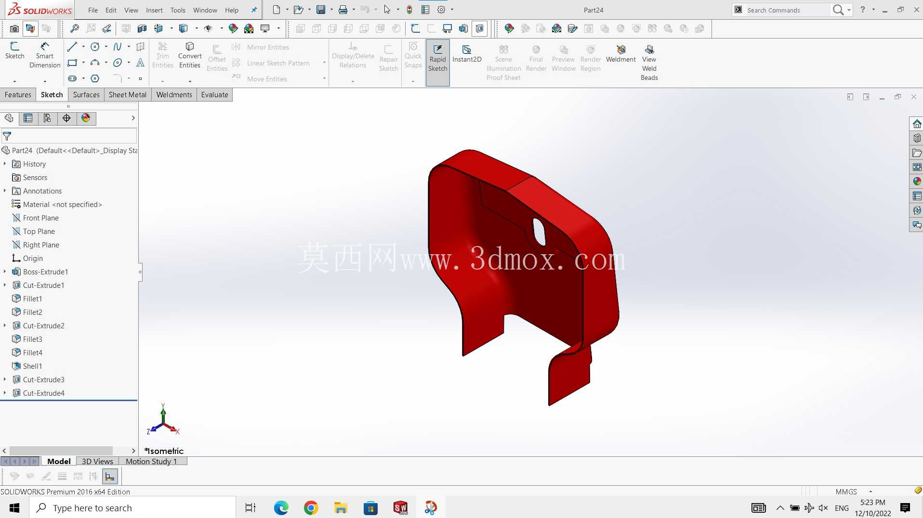This screenshot has height=518, width=923.
Task: Select the Corner Rectangle tool
Action: tap(72, 63)
